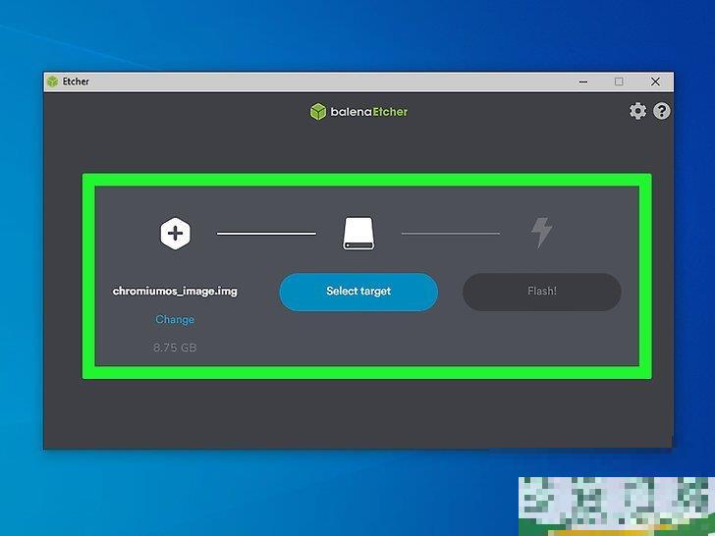Image resolution: width=715 pixels, height=536 pixels.
Task: Click the balenaEtcher header text
Action: (x=369, y=112)
